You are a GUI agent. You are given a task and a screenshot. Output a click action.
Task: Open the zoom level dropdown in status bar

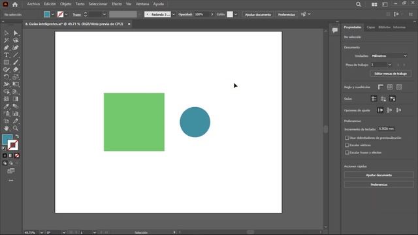(x=42, y=232)
